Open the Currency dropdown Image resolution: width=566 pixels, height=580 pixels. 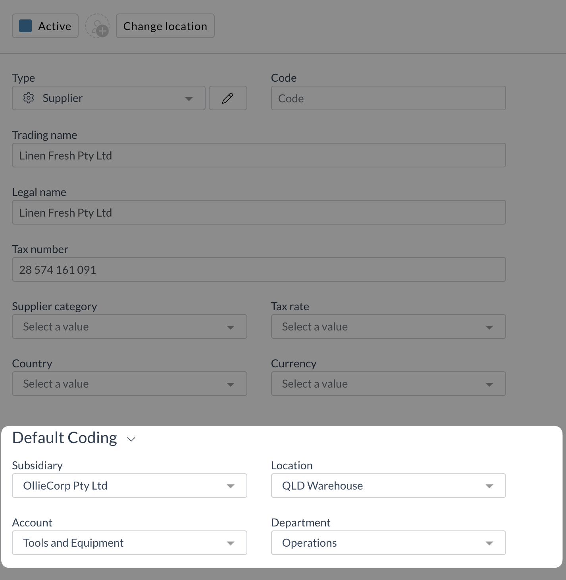tap(388, 384)
